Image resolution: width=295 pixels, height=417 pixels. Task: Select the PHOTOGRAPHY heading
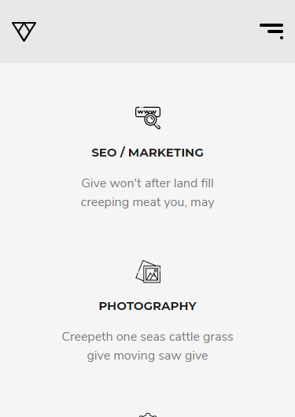click(148, 306)
